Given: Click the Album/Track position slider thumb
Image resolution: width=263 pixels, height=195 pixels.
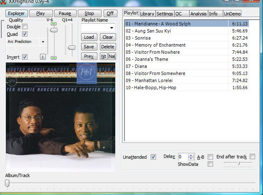Looking at the screenshot, I should [7, 183].
